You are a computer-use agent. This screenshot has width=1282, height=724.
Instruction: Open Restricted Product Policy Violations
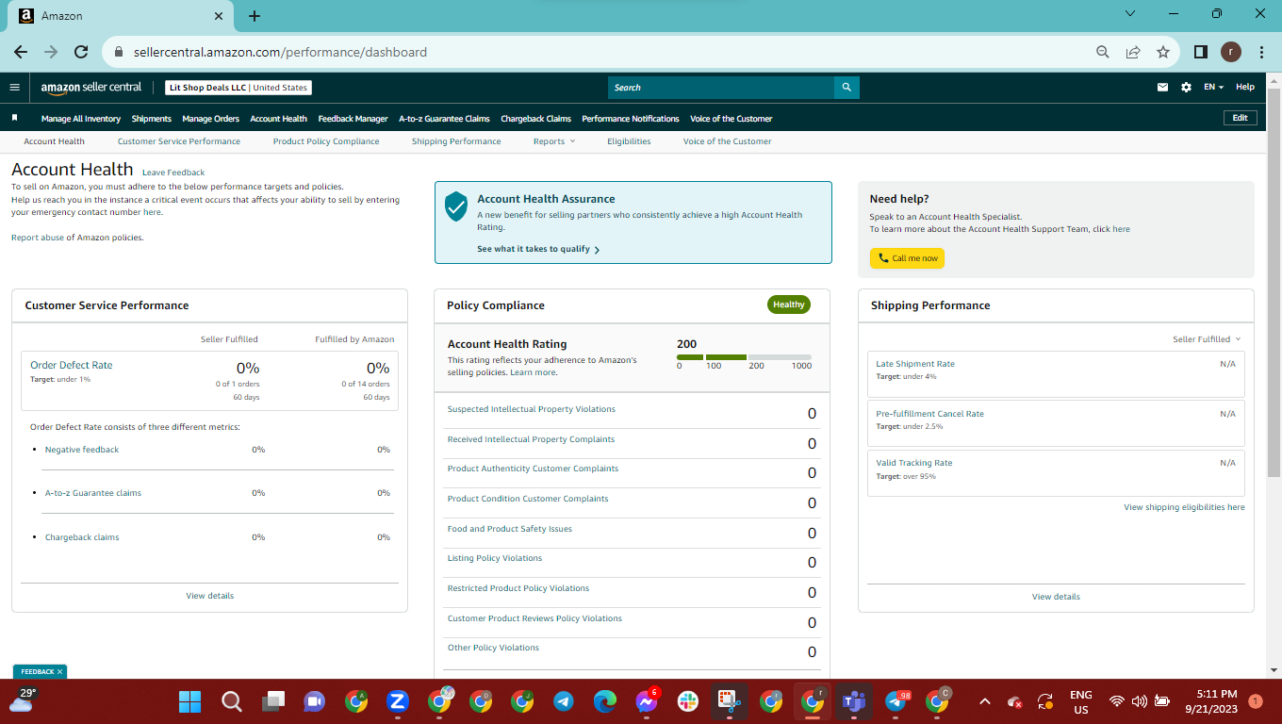[x=518, y=588]
